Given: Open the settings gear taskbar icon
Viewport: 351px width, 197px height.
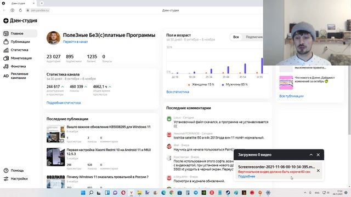Looking at the screenshot, I should (x=268, y=193).
